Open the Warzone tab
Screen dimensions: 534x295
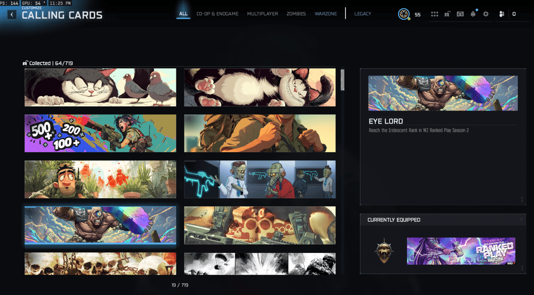(x=326, y=14)
